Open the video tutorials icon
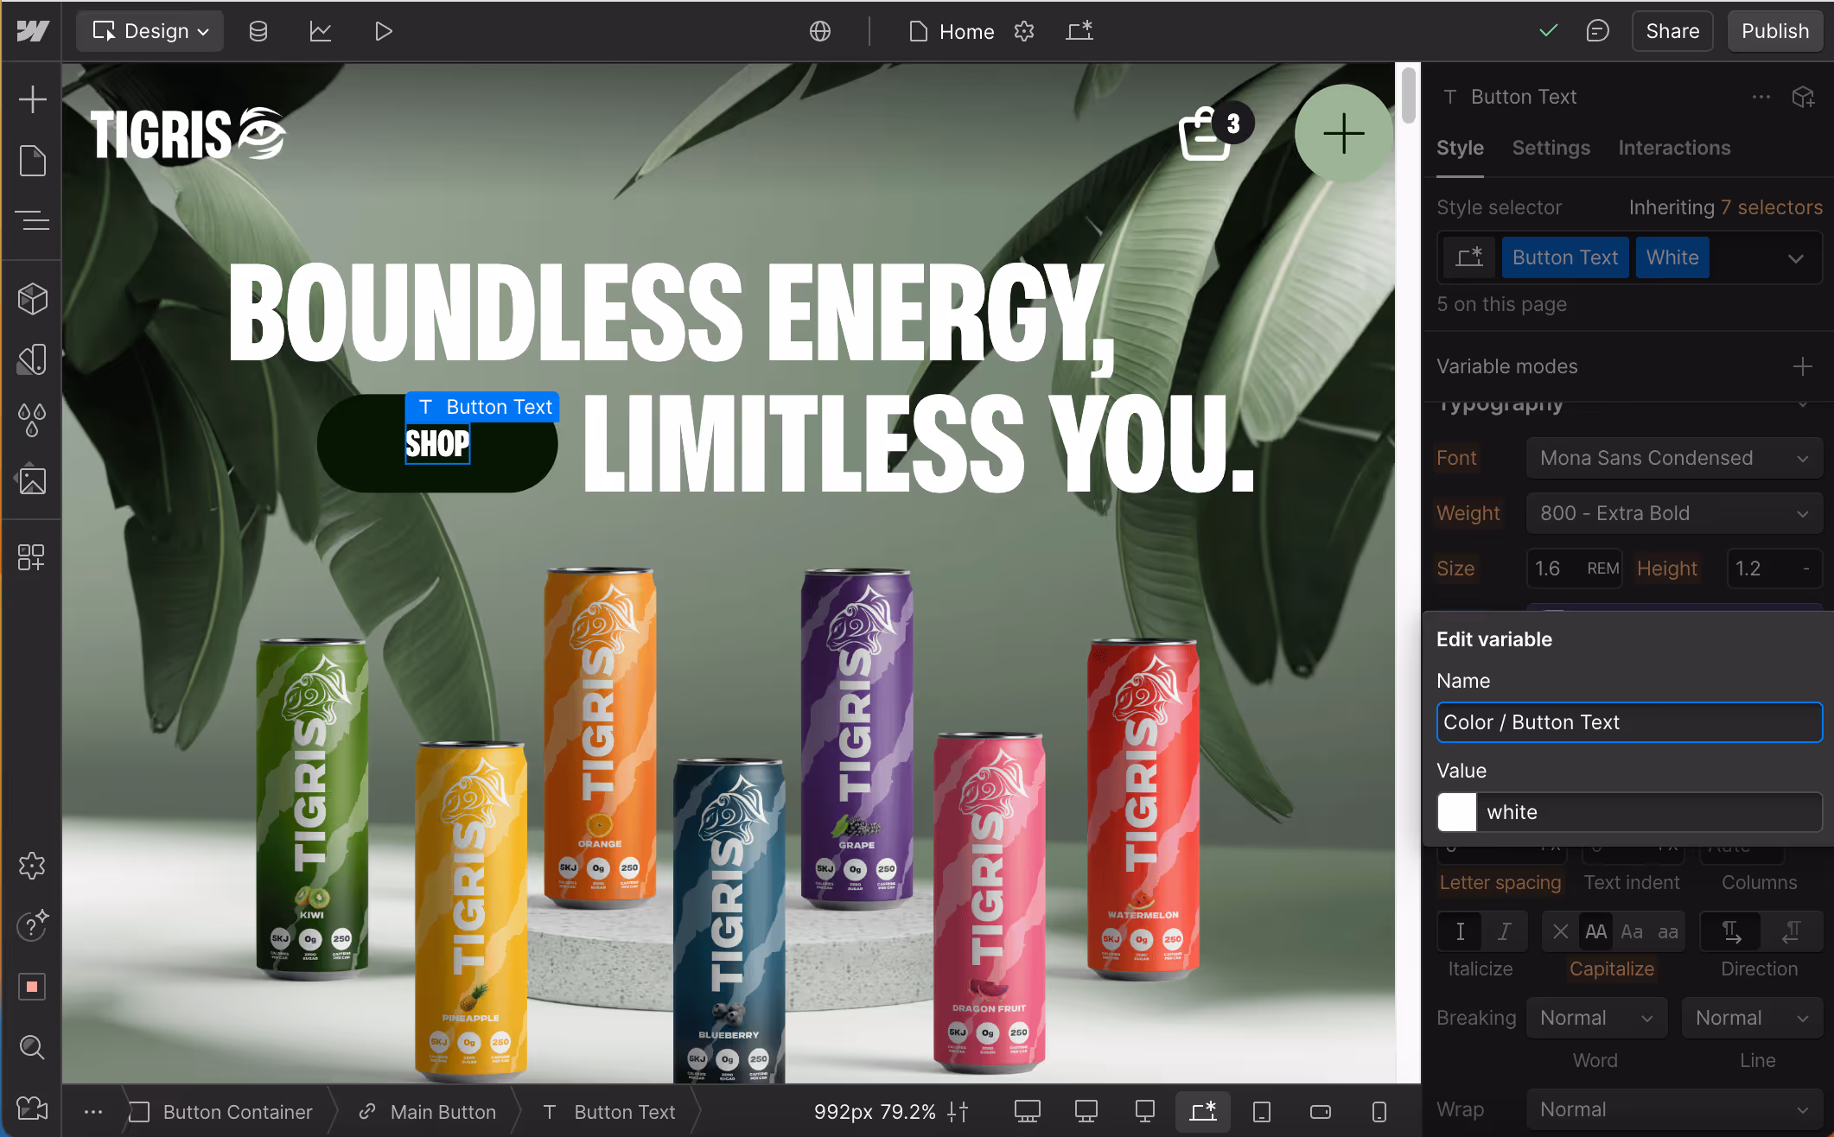 (32, 1108)
